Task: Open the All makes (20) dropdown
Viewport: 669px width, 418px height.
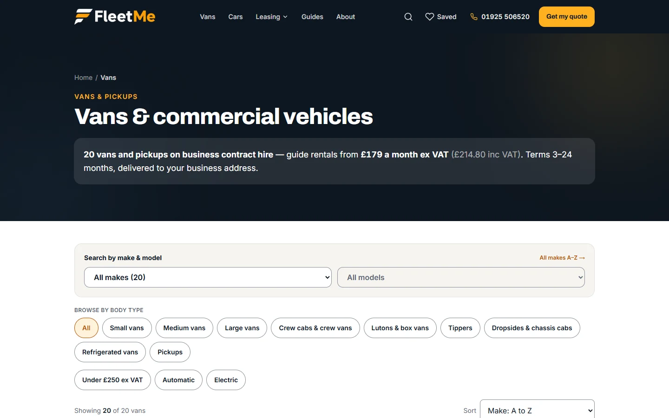Action: pos(208,277)
